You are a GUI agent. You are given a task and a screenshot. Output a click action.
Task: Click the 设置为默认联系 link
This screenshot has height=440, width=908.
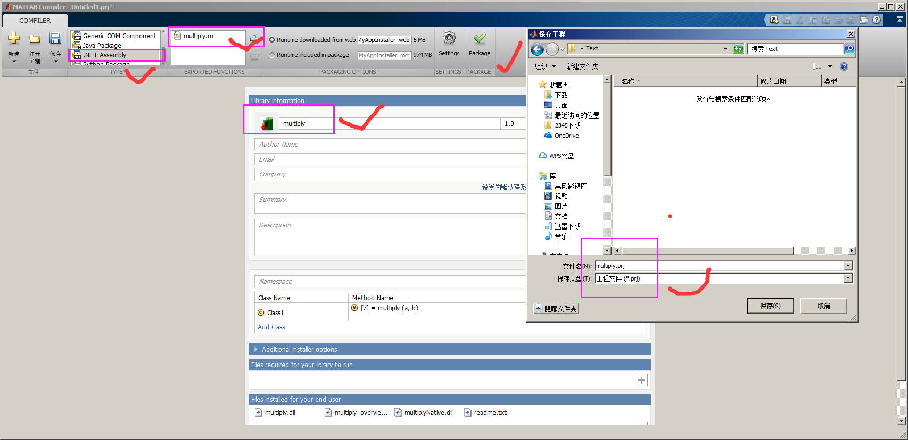click(504, 187)
